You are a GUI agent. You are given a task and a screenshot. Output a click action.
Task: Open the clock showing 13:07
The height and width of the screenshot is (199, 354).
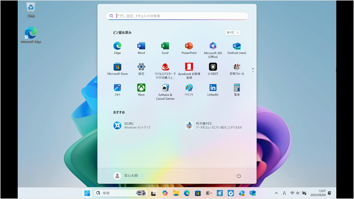[x=318, y=193]
